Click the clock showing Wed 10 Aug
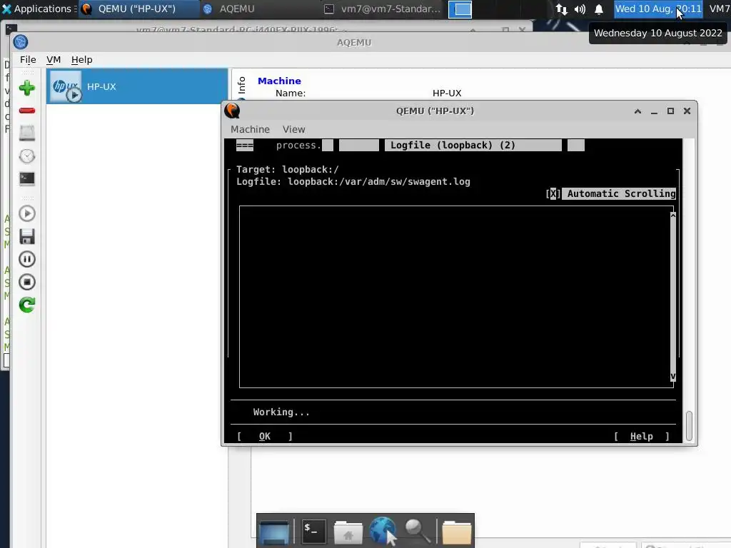Viewport: 731px width, 548px height. (x=657, y=9)
